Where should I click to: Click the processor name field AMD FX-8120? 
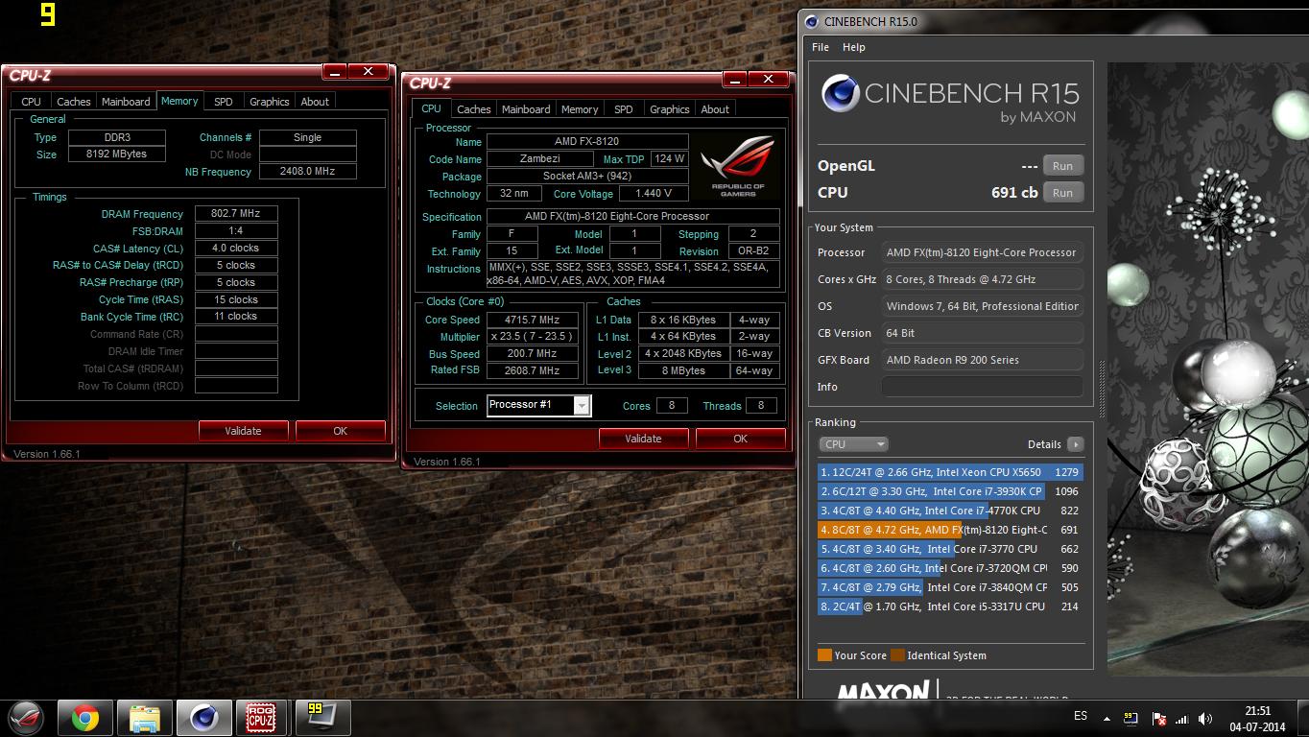pyautogui.click(x=587, y=142)
